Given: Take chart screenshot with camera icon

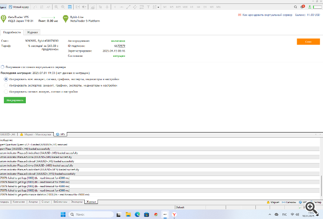Looking at the screenshot, I should [x=93, y=7].
